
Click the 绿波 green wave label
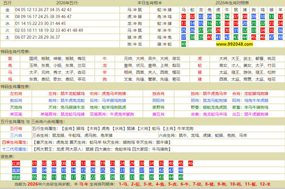(16, 177)
